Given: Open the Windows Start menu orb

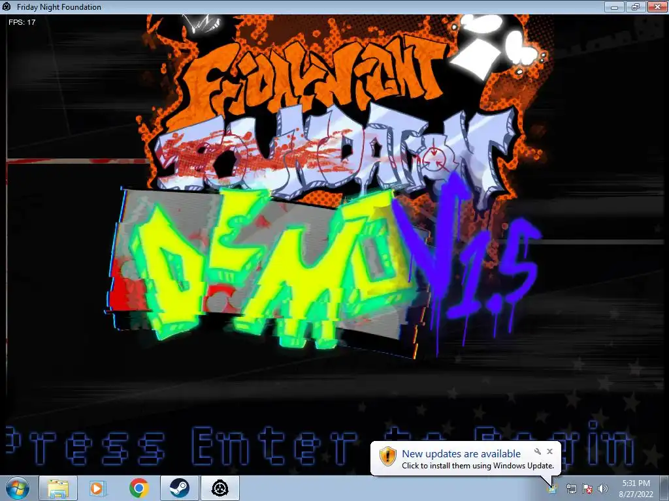Looking at the screenshot, I should (17, 488).
